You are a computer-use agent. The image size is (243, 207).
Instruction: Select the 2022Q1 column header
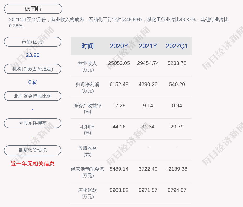pyautogui.click(x=177, y=46)
